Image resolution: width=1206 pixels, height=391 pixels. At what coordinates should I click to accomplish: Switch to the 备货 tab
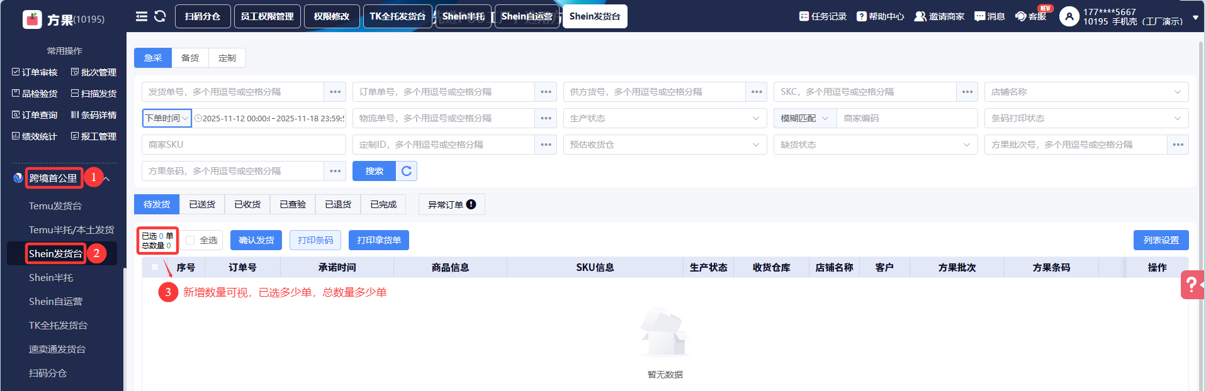190,58
